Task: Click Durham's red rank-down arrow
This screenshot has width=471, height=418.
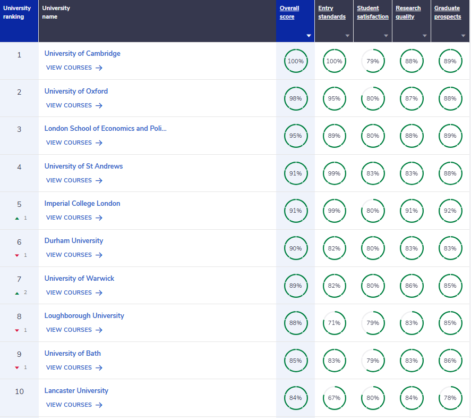Action: point(17,255)
